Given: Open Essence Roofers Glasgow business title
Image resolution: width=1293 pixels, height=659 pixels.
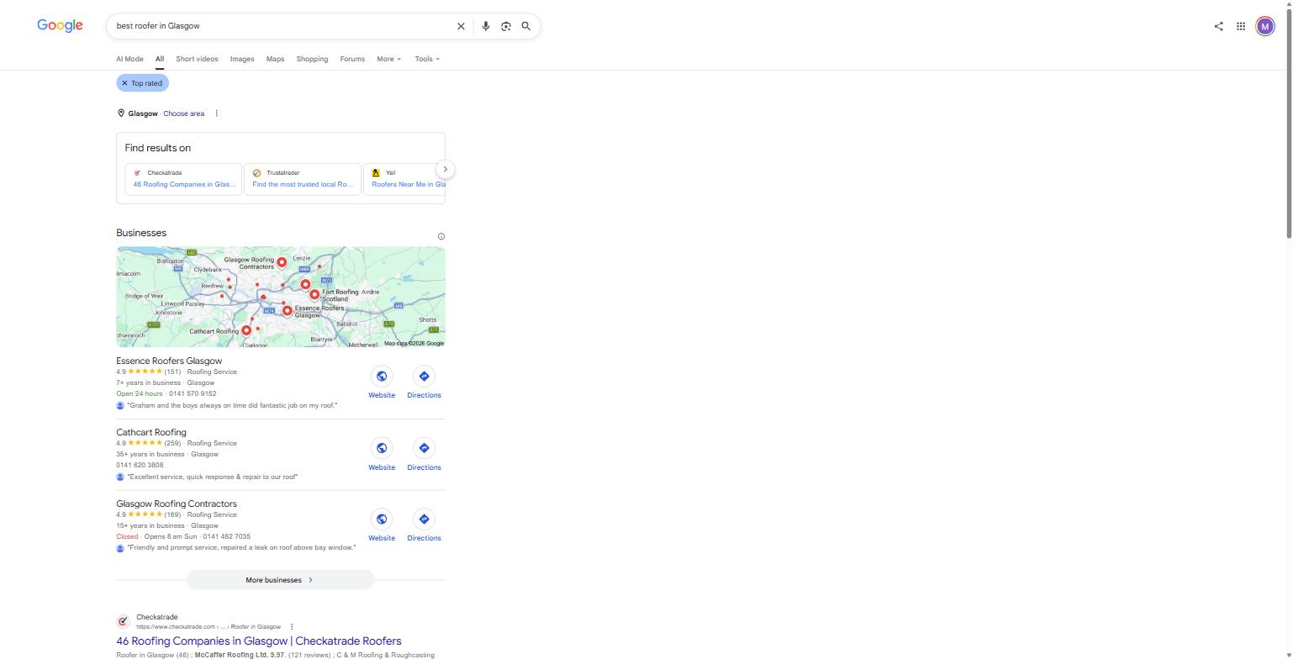Looking at the screenshot, I should point(169,361).
